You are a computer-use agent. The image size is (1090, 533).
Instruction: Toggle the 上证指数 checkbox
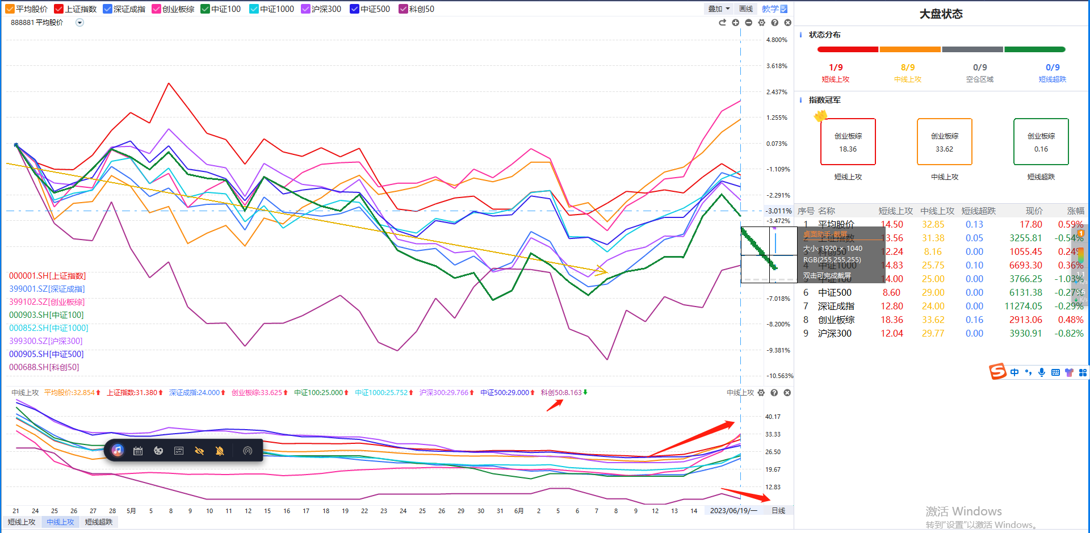click(x=58, y=9)
